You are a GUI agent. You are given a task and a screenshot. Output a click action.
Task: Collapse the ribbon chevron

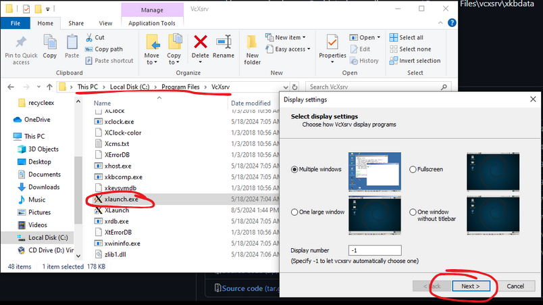pyautogui.click(x=440, y=23)
